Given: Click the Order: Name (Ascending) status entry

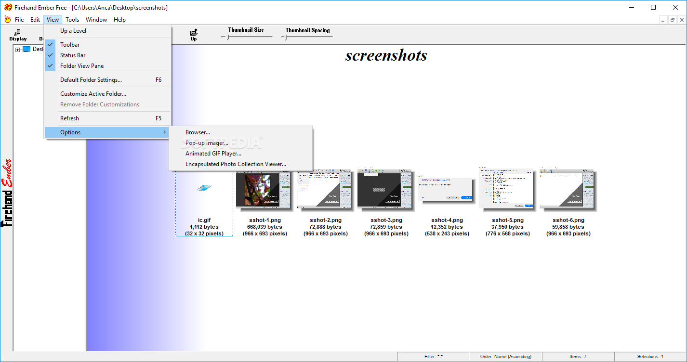Looking at the screenshot, I should (x=506, y=357).
